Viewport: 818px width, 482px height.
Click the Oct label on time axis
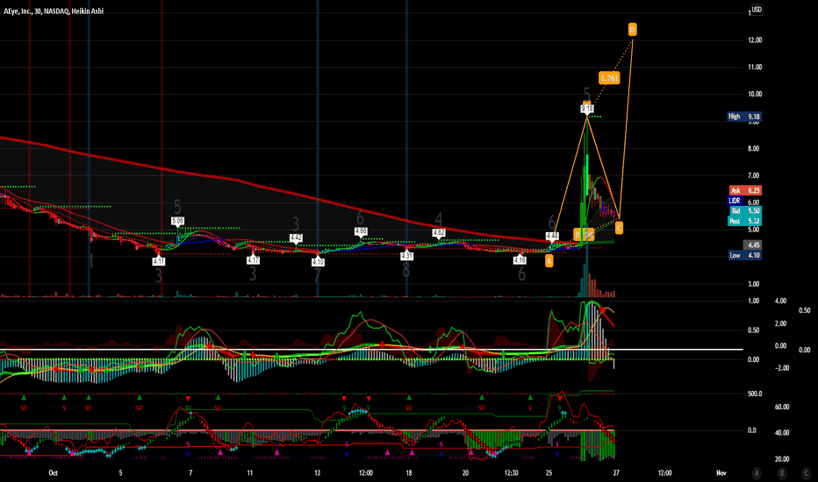[x=54, y=473]
